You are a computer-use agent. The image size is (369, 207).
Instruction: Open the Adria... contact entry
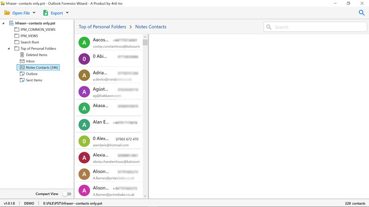[x=109, y=75]
